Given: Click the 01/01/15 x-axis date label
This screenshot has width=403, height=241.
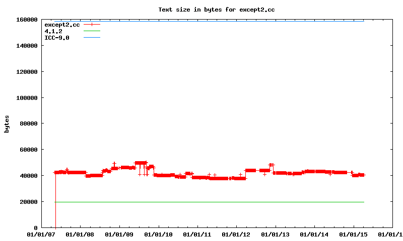Looking at the screenshot, I should (x=354, y=234).
